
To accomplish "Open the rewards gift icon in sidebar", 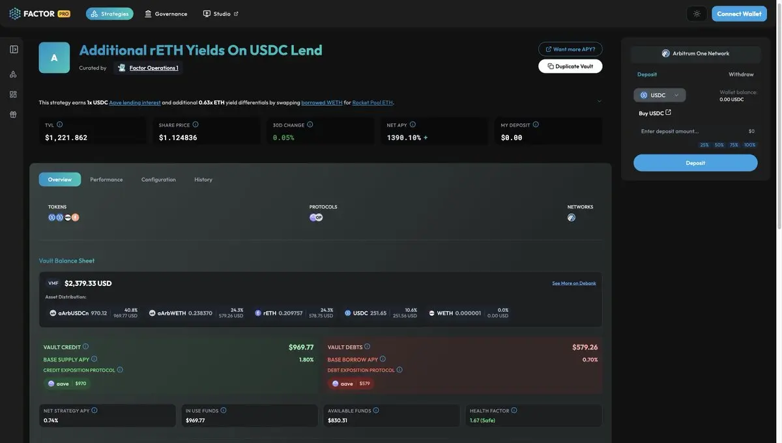I will pyautogui.click(x=13, y=115).
